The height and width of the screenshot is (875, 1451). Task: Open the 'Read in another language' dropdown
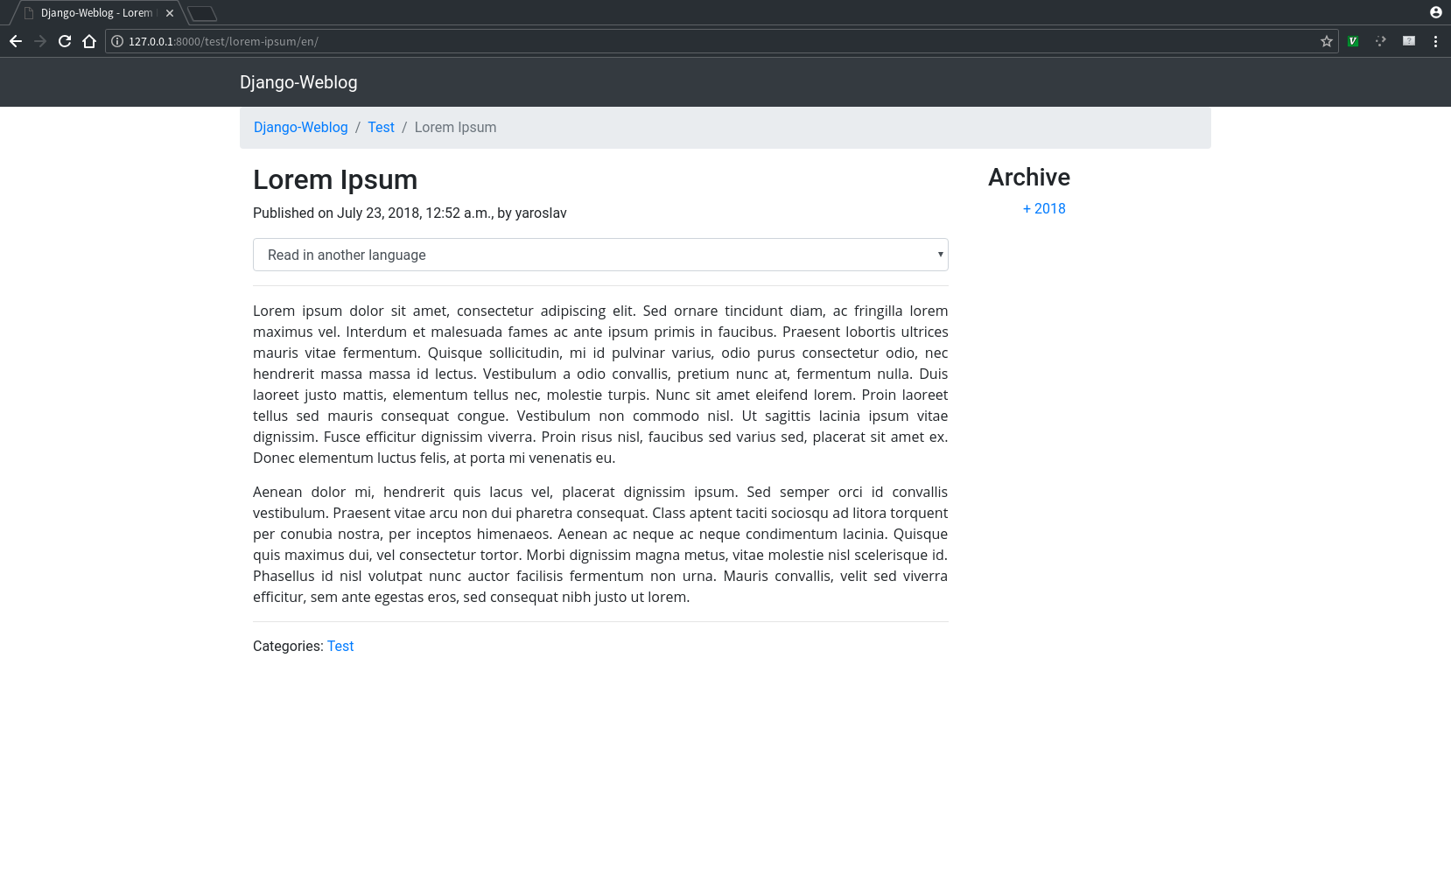tap(600, 255)
